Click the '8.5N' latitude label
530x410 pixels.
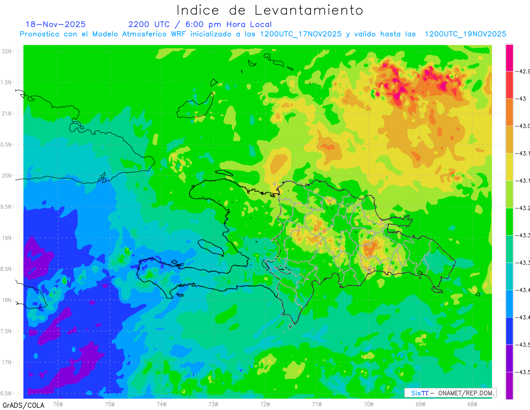(7, 269)
